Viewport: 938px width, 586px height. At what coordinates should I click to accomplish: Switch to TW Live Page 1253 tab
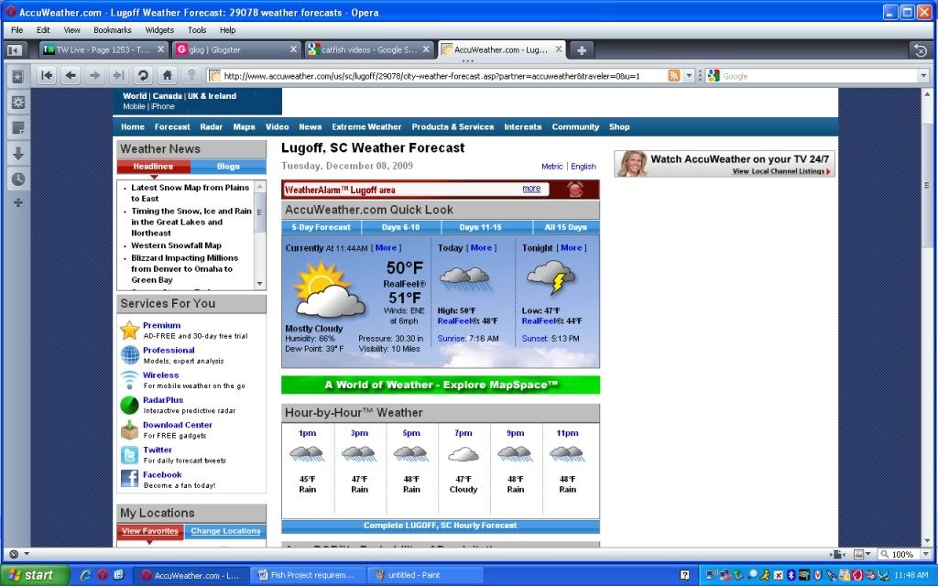pyautogui.click(x=104, y=50)
